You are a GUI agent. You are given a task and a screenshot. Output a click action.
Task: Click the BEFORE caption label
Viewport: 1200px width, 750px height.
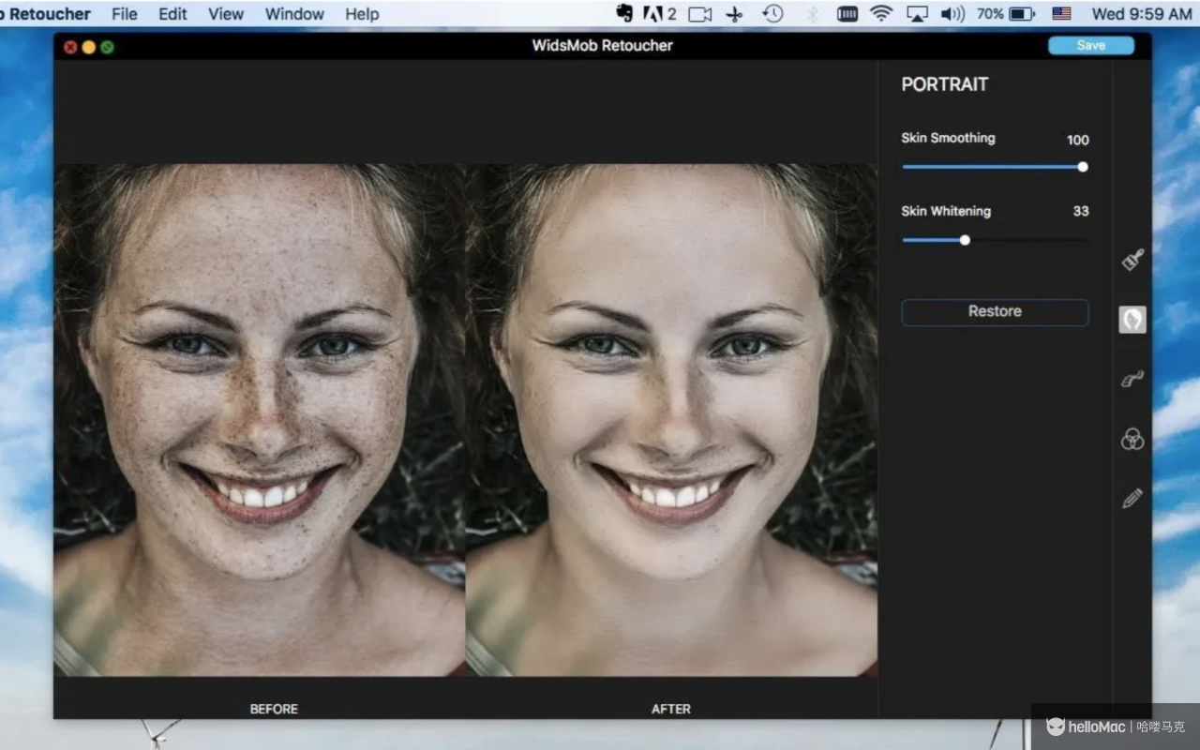click(x=274, y=709)
